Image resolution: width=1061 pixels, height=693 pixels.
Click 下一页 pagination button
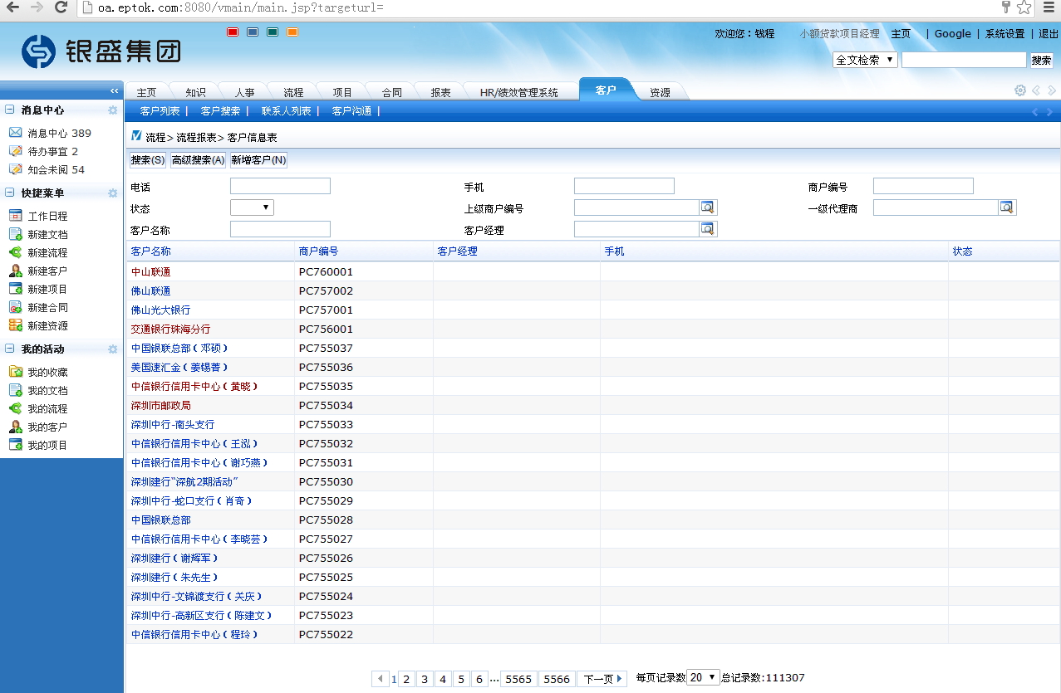pos(603,679)
